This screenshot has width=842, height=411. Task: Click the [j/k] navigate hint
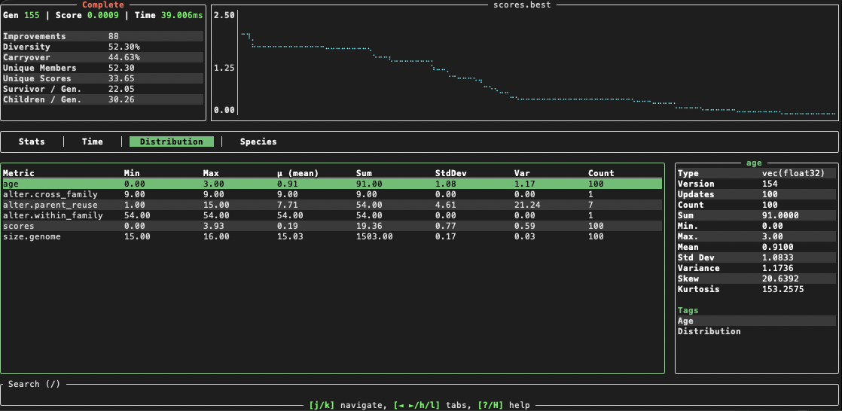tap(347, 405)
